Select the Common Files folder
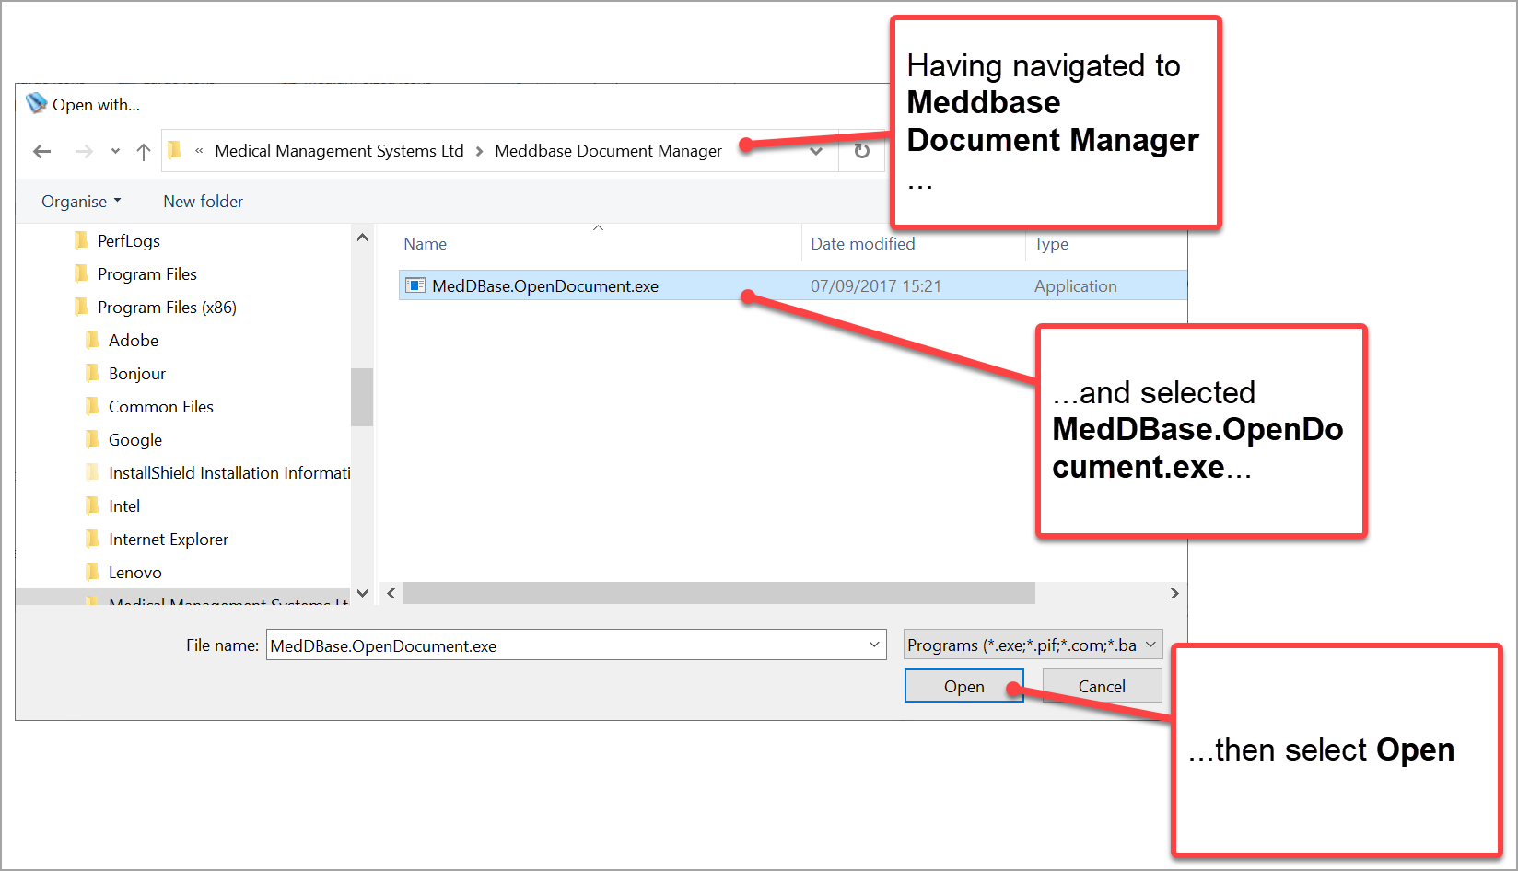The height and width of the screenshot is (871, 1518). click(x=161, y=407)
